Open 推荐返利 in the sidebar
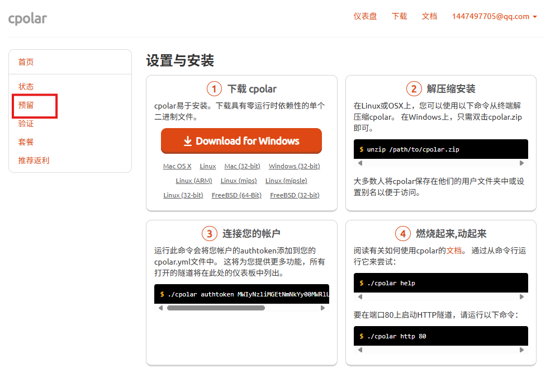The height and width of the screenshot is (377, 555). click(34, 161)
